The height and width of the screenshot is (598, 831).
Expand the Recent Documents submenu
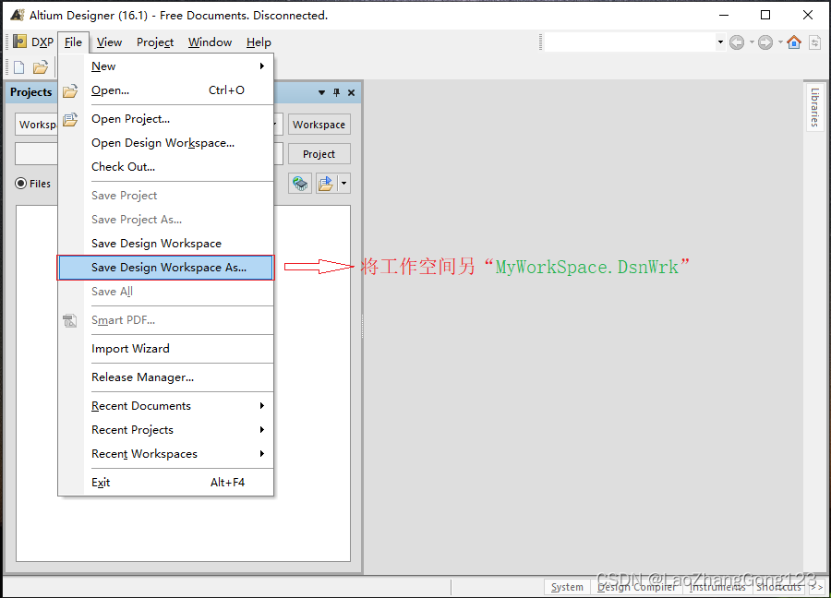point(262,406)
